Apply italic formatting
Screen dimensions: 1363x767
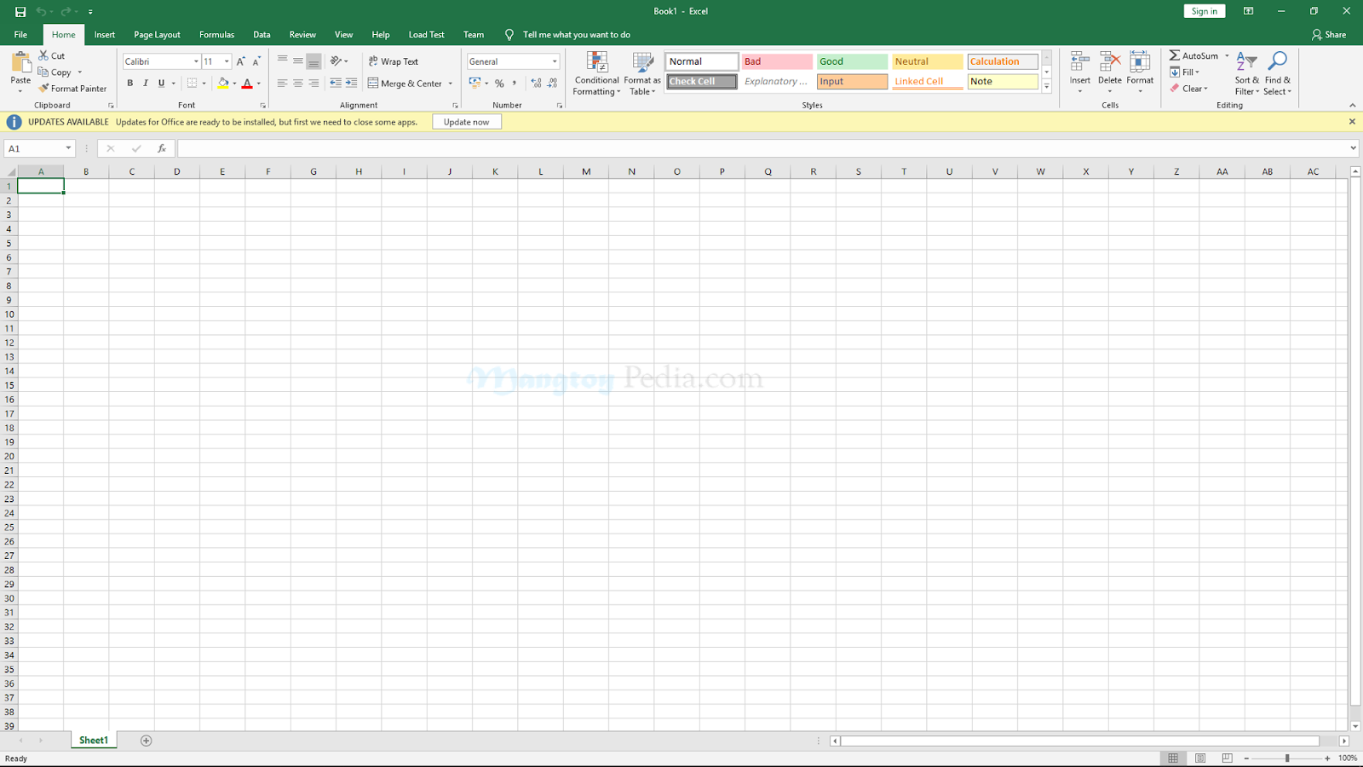pos(145,83)
